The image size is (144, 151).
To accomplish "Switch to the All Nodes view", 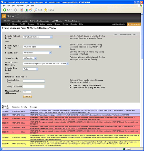I will pos(41,24).
